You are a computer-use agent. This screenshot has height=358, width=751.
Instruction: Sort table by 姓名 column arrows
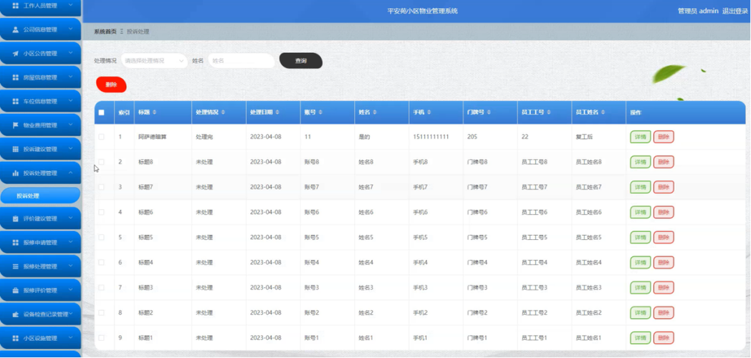click(375, 112)
